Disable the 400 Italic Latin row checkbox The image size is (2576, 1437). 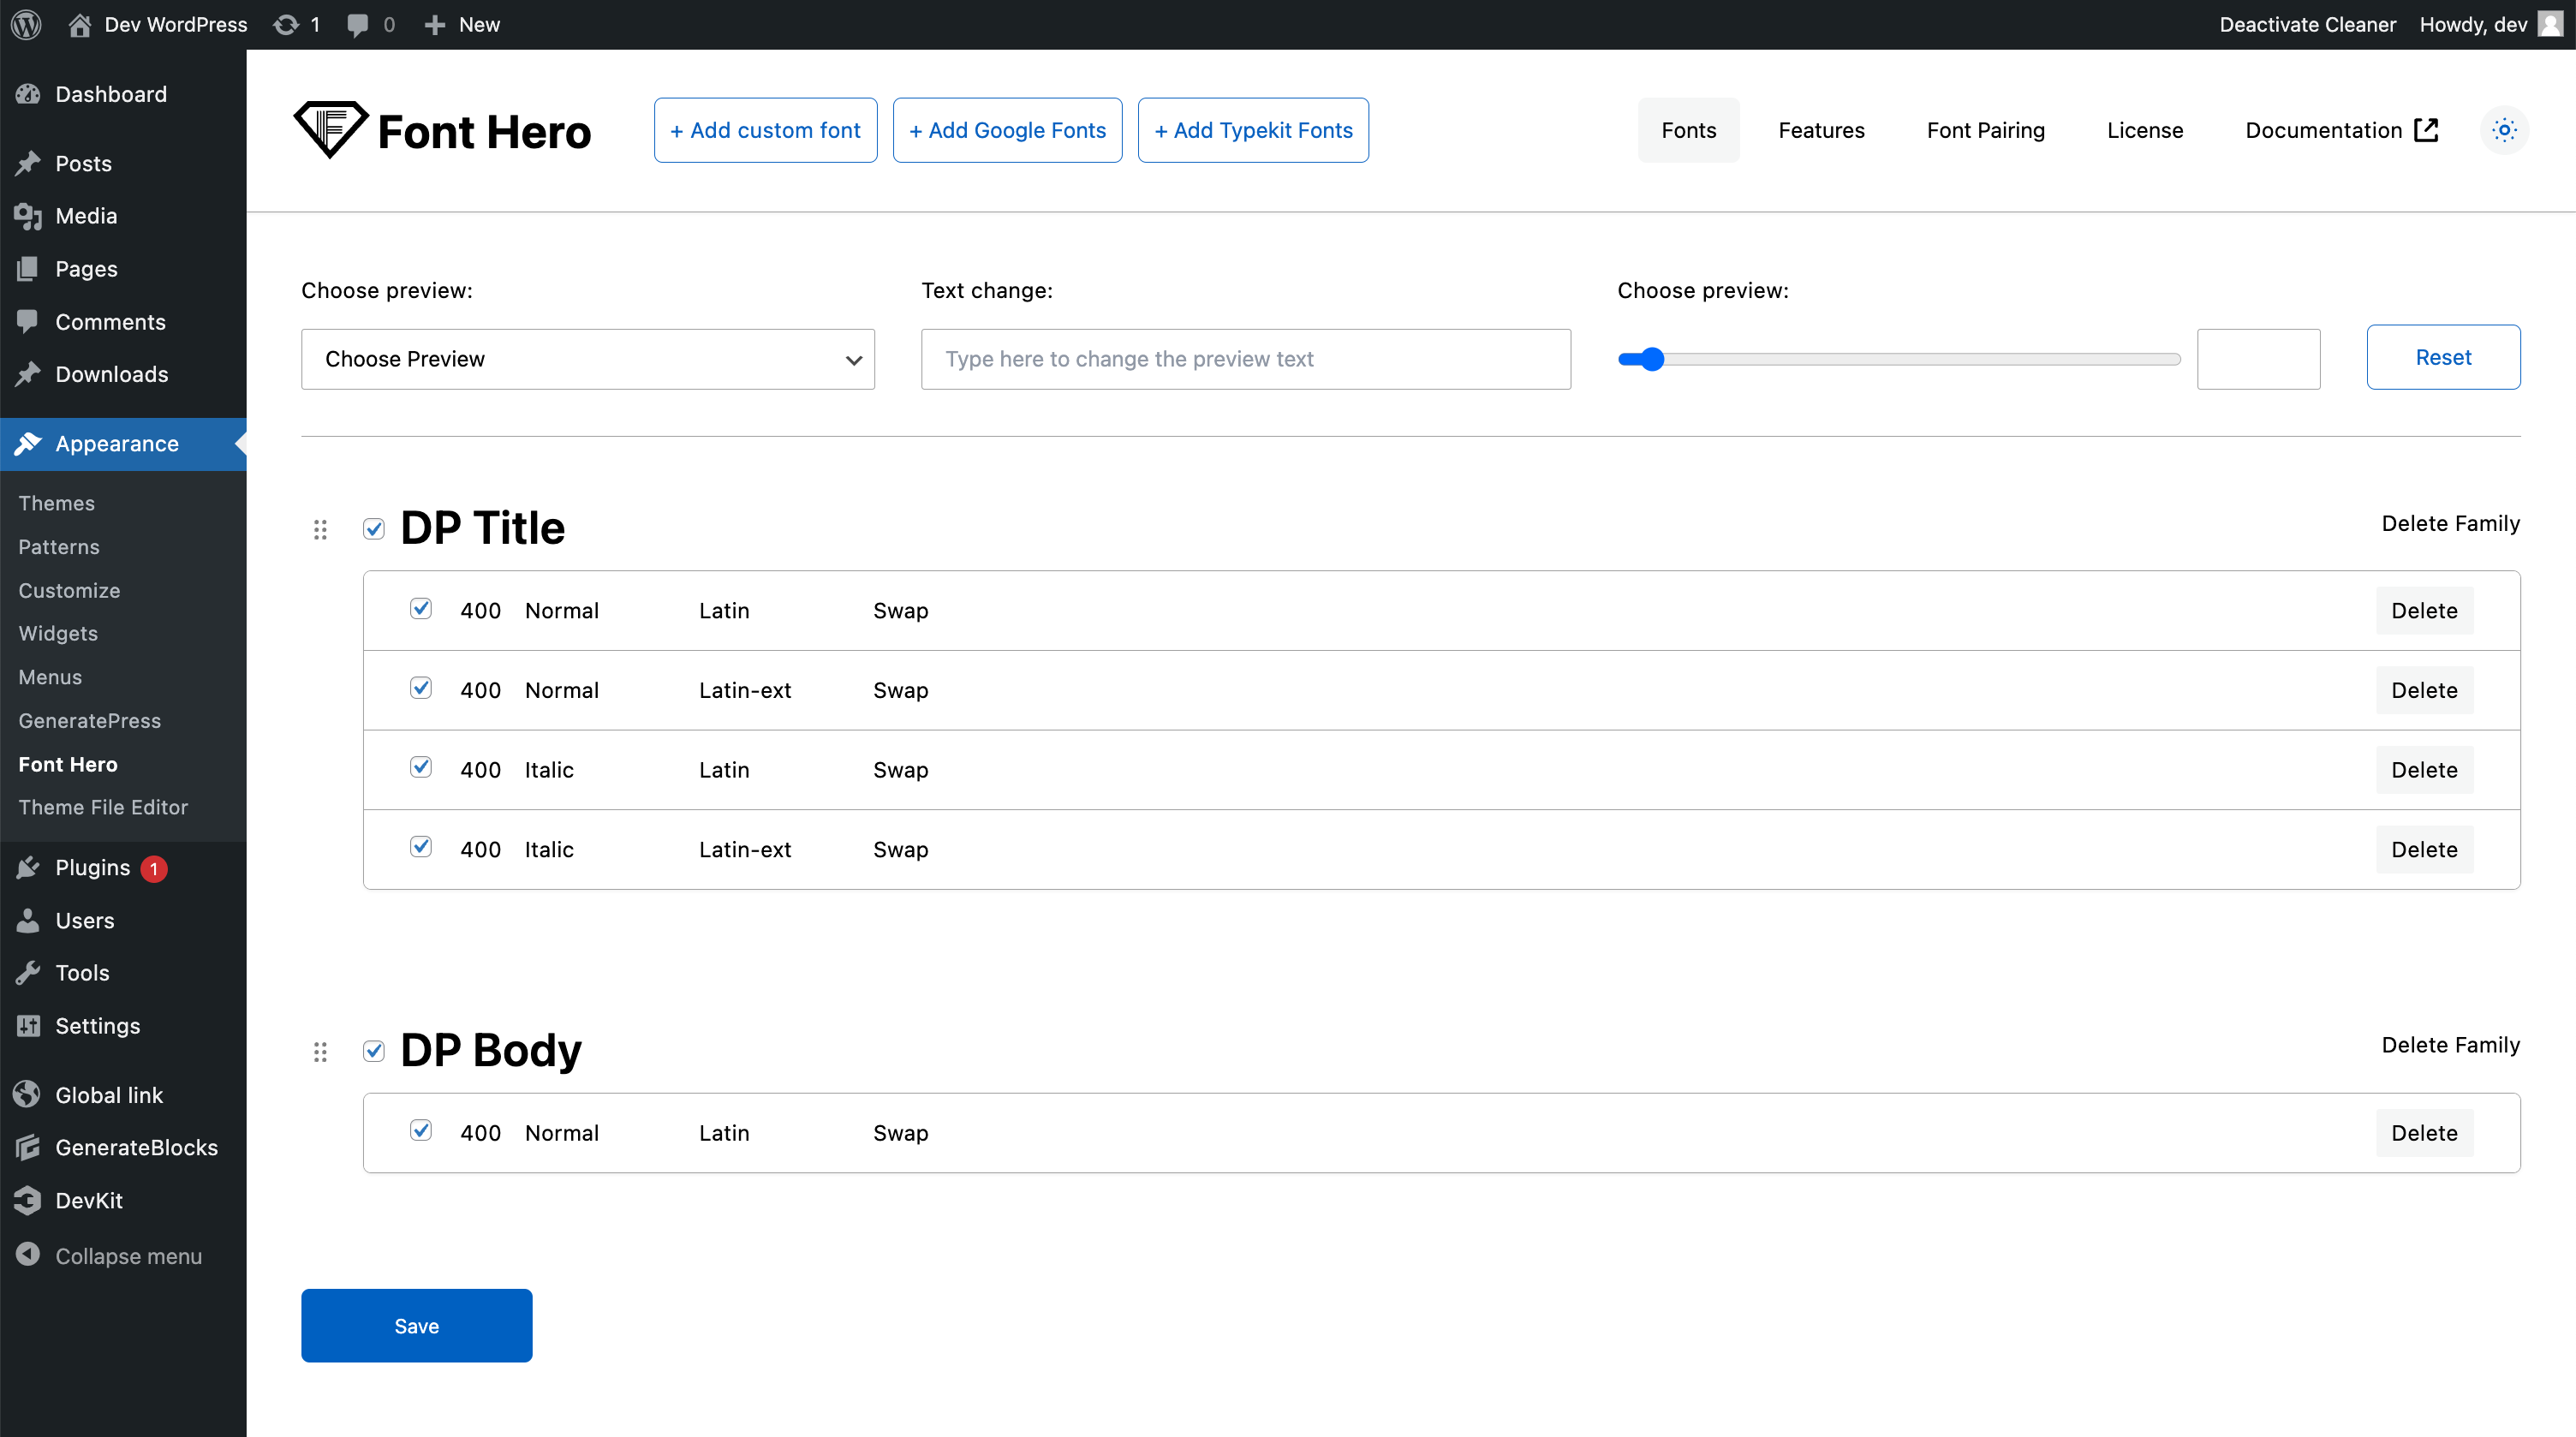click(x=420, y=766)
